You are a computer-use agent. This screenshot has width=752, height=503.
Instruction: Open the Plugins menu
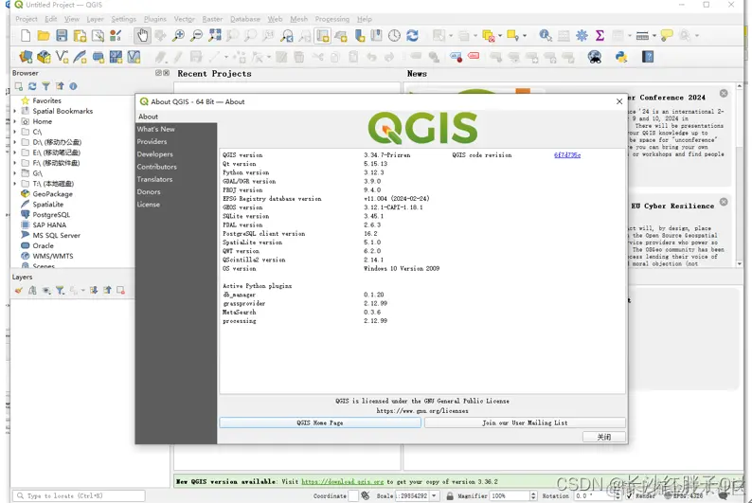tap(155, 19)
